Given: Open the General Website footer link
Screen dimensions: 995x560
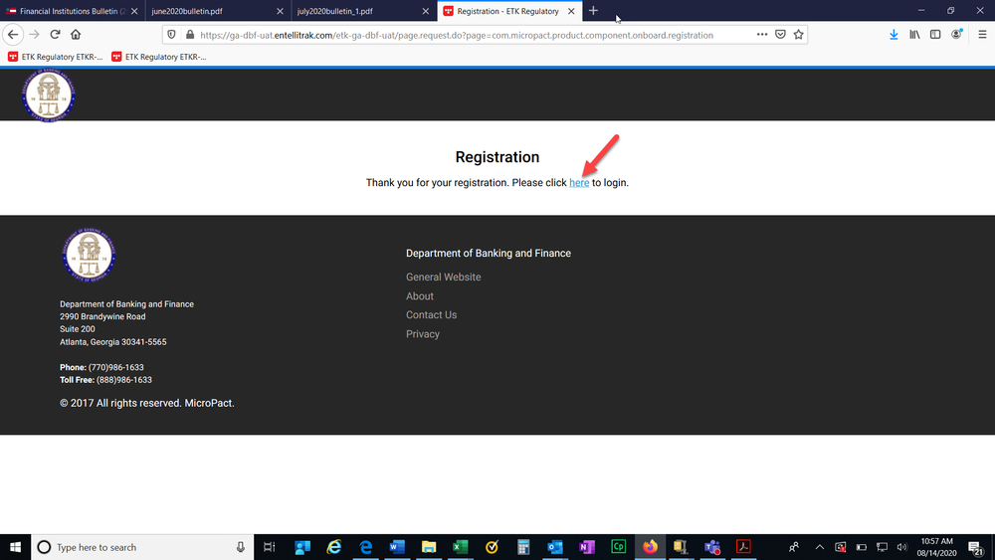Looking at the screenshot, I should coord(443,278).
